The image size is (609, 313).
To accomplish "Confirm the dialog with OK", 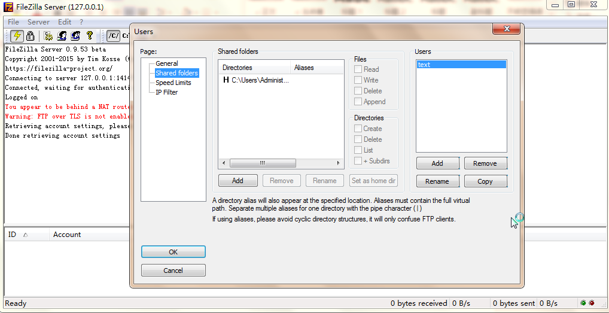I will coord(173,252).
